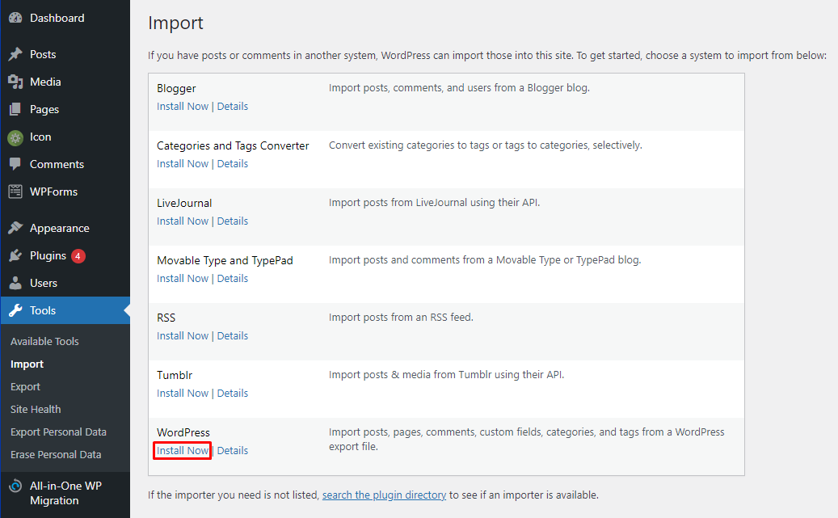Click the 'RSS' importer name
Viewport: 838px width, 518px height.
point(166,318)
